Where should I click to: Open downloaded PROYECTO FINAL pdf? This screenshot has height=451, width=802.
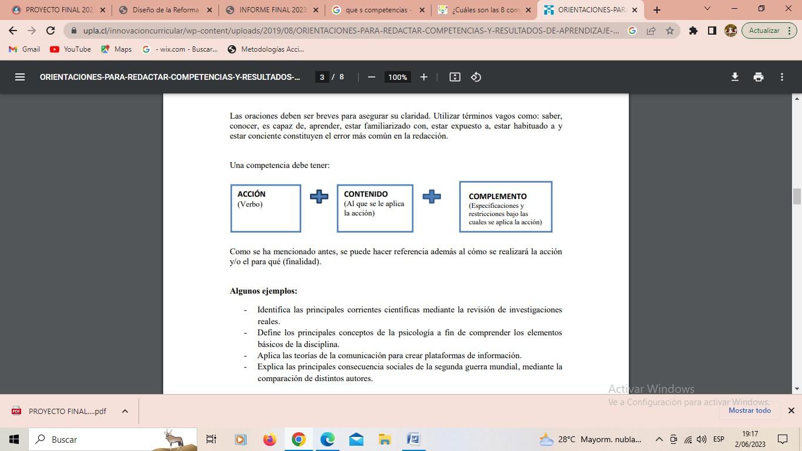coord(59,411)
